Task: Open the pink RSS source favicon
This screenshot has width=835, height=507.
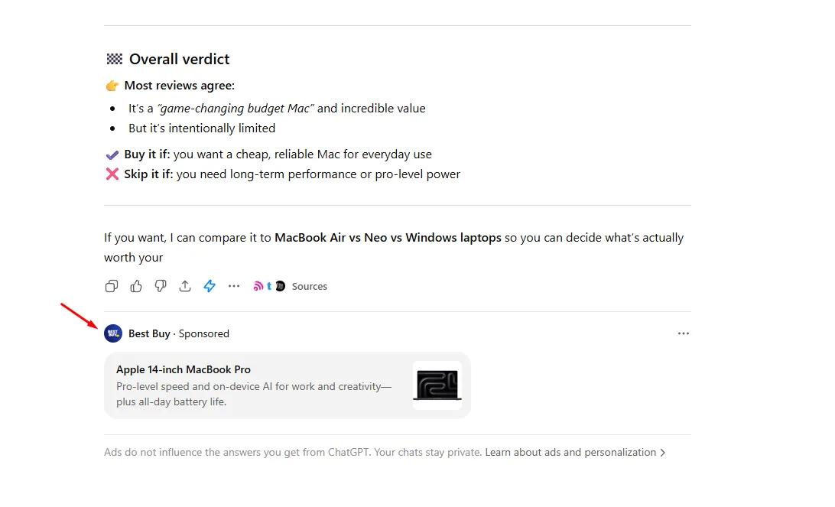Action: 259,285
